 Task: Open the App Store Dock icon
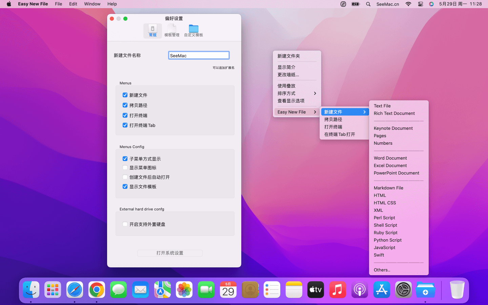[382, 290]
